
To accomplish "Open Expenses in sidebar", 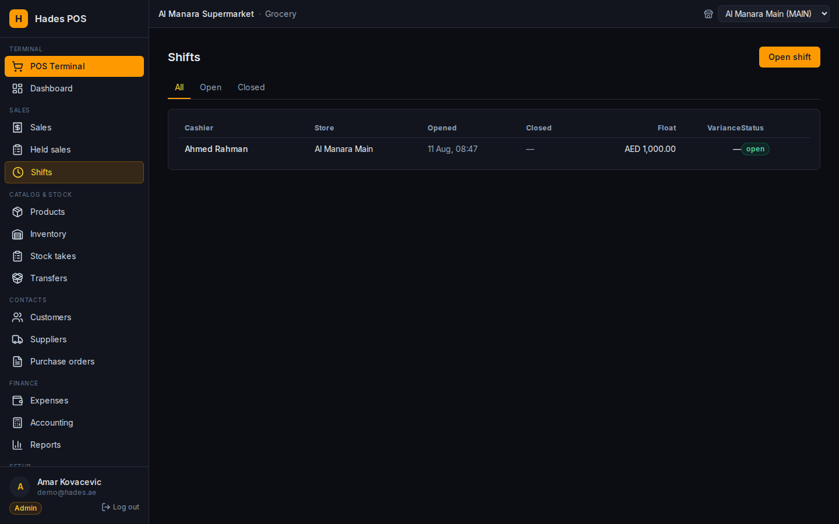I will tap(74, 401).
